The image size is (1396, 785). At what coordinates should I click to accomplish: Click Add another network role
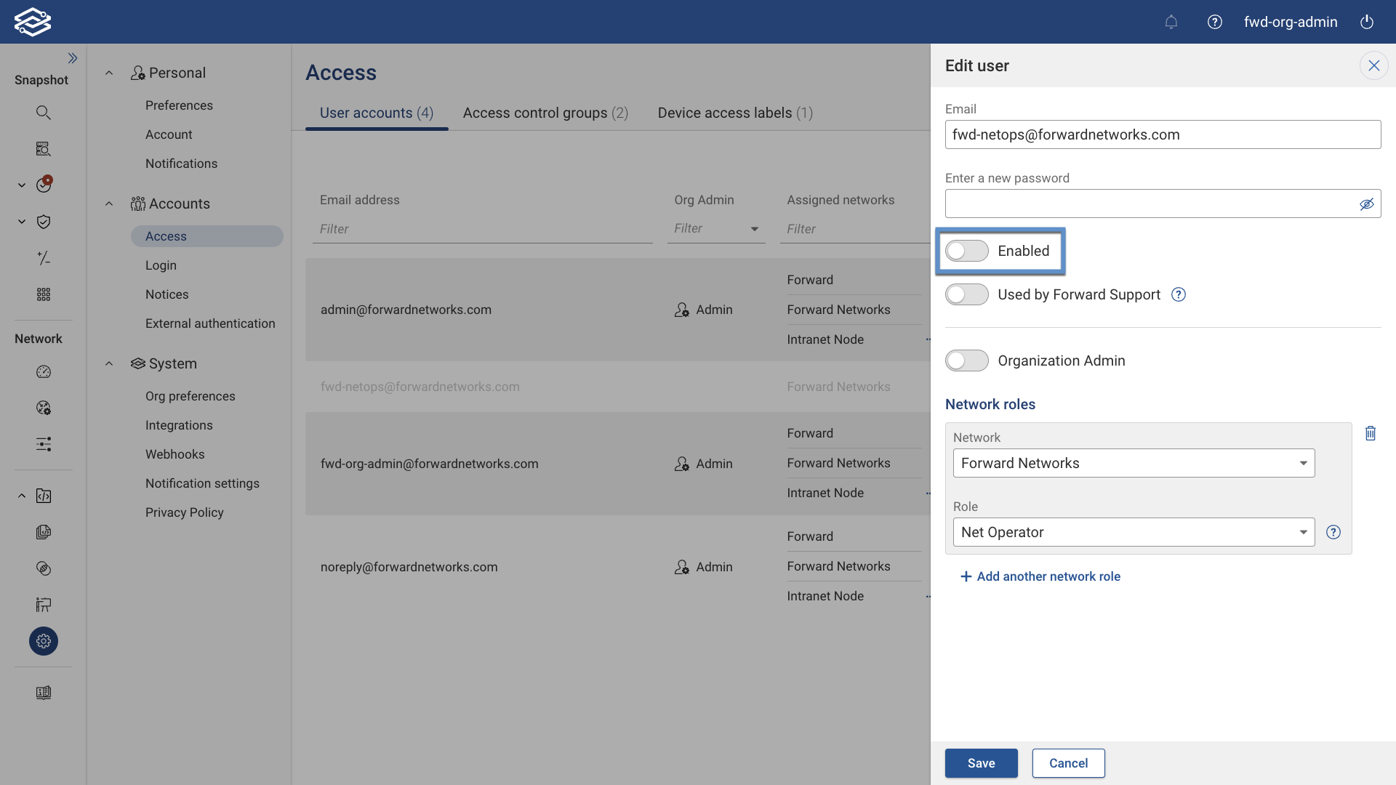[1040, 576]
